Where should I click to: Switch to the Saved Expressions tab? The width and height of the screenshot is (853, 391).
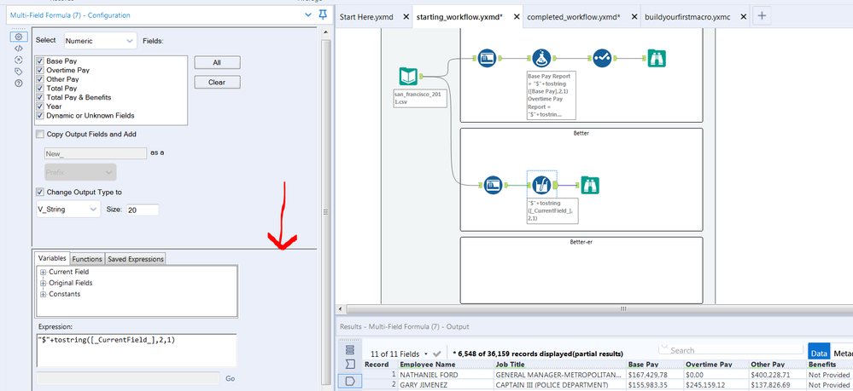click(x=136, y=259)
